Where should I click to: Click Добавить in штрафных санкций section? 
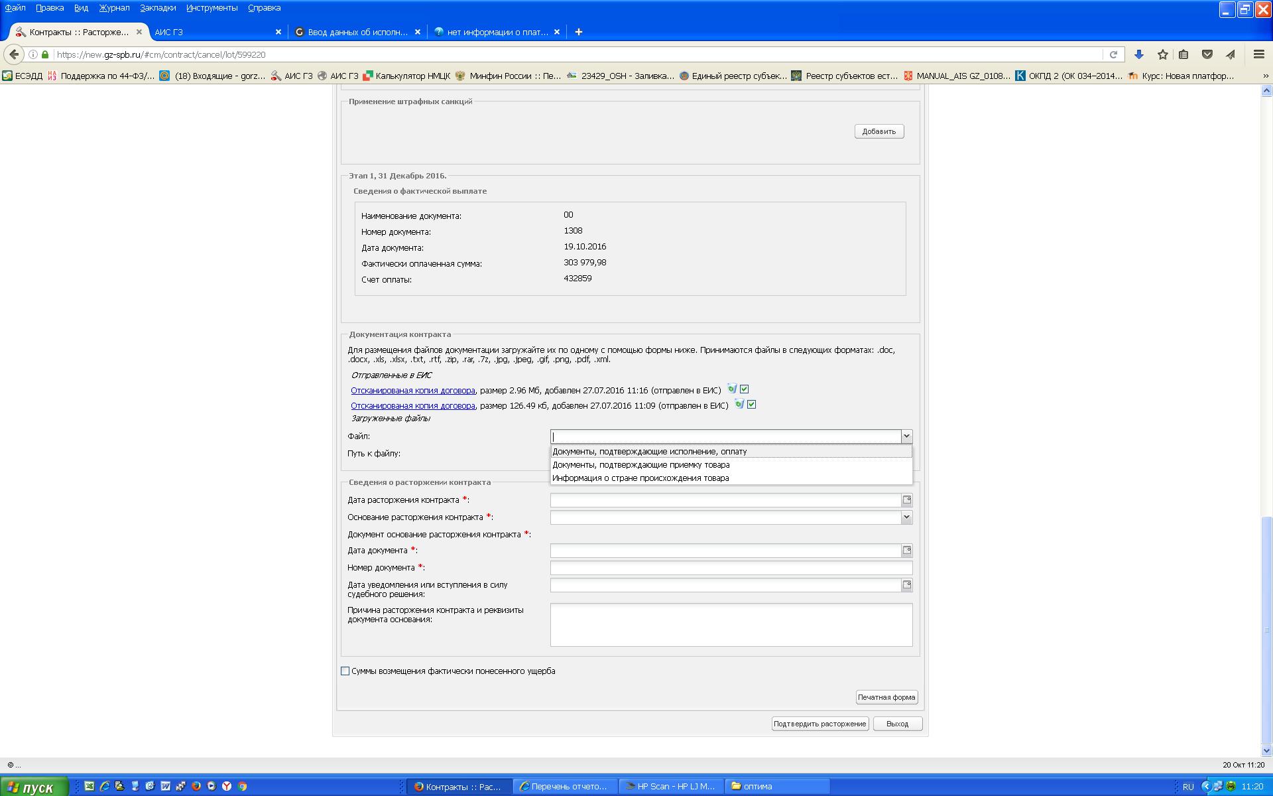pyautogui.click(x=879, y=131)
